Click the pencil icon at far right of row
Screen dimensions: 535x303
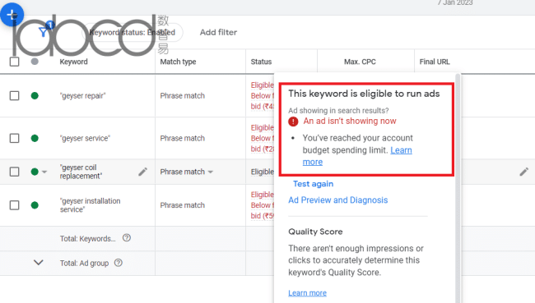tap(523, 172)
